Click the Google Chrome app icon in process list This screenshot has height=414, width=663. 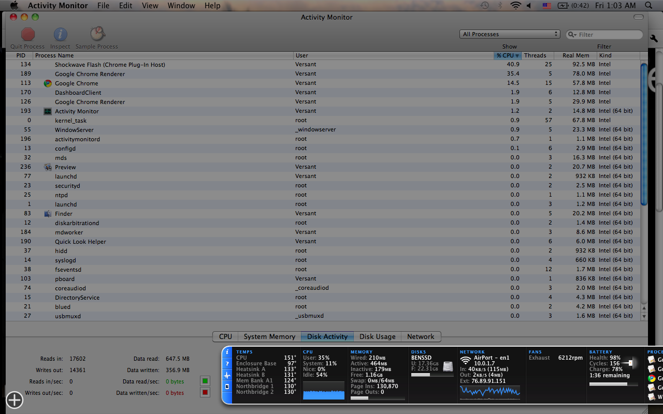pos(48,83)
